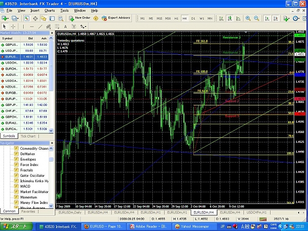This screenshot has width=308, height=231.
Task: Click the New Order button
Action: [x=79, y=18]
